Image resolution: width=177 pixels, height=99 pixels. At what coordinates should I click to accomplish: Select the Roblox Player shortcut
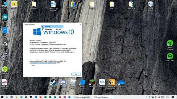pyautogui.click(x=73, y=84)
